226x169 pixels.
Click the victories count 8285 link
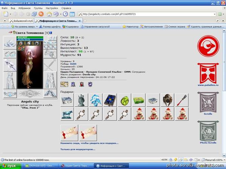point(73,64)
